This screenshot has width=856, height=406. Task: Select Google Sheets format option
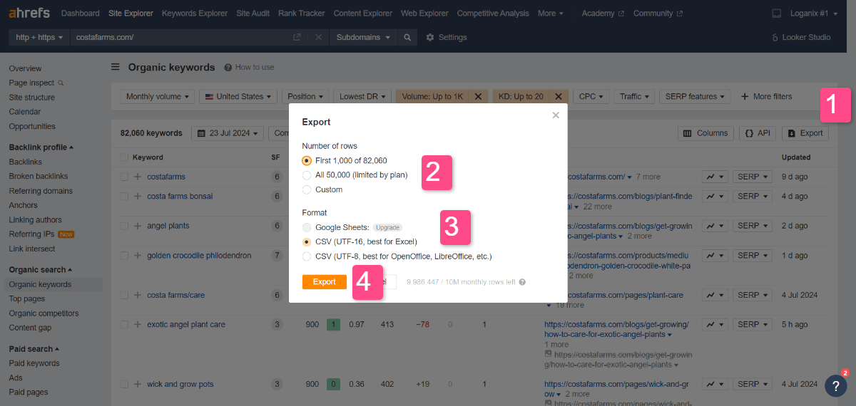pos(307,227)
